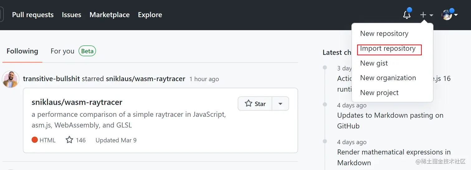Image resolution: width=471 pixels, height=170 pixels.
Task: Click the repository description text in the card
Action: pyautogui.click(x=129, y=120)
